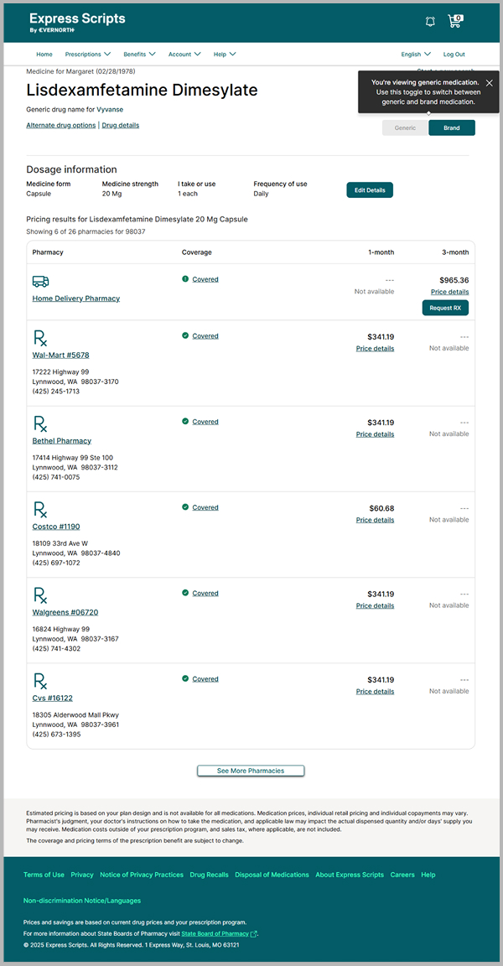503x966 pixels.
Task: Click See More Pharmacies button
Action: (x=251, y=771)
